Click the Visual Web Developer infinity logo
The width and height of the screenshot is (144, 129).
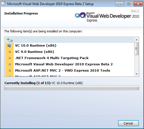80,15
